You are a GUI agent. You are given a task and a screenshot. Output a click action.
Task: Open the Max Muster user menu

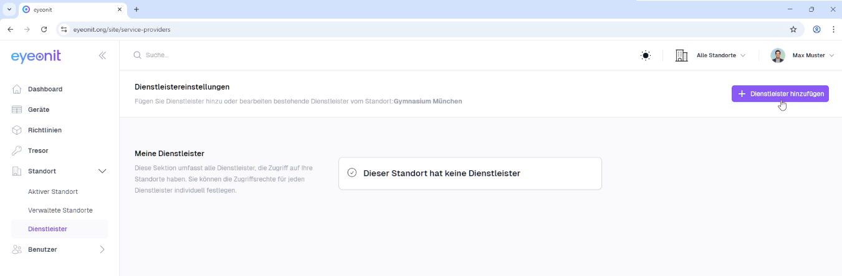(813, 55)
